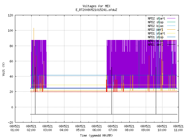Click the y-axis tick label '100'

(10, 30)
